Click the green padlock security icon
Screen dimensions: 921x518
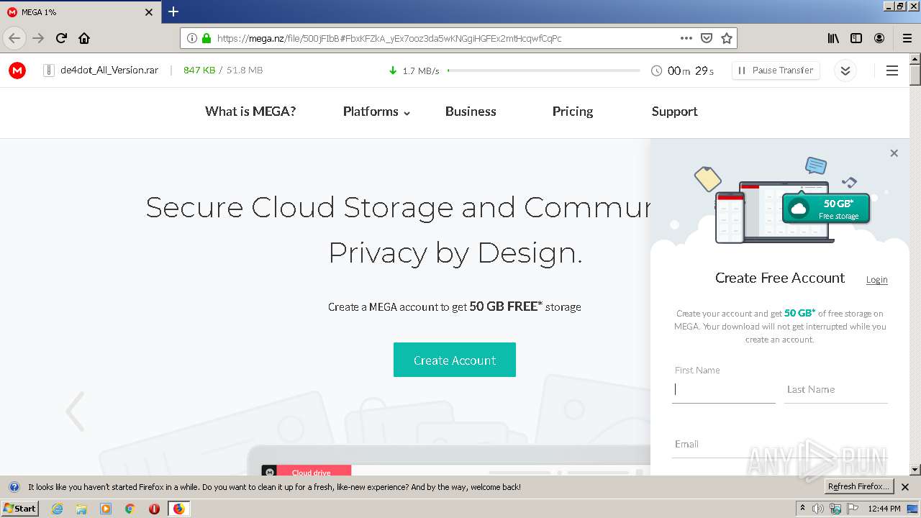(x=207, y=38)
